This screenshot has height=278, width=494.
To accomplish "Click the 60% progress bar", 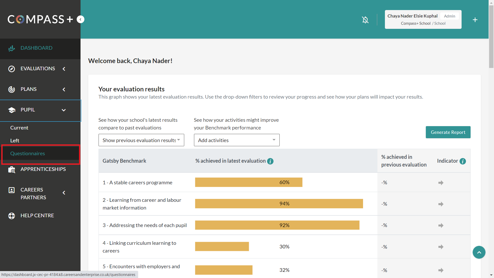I will tap(249, 182).
